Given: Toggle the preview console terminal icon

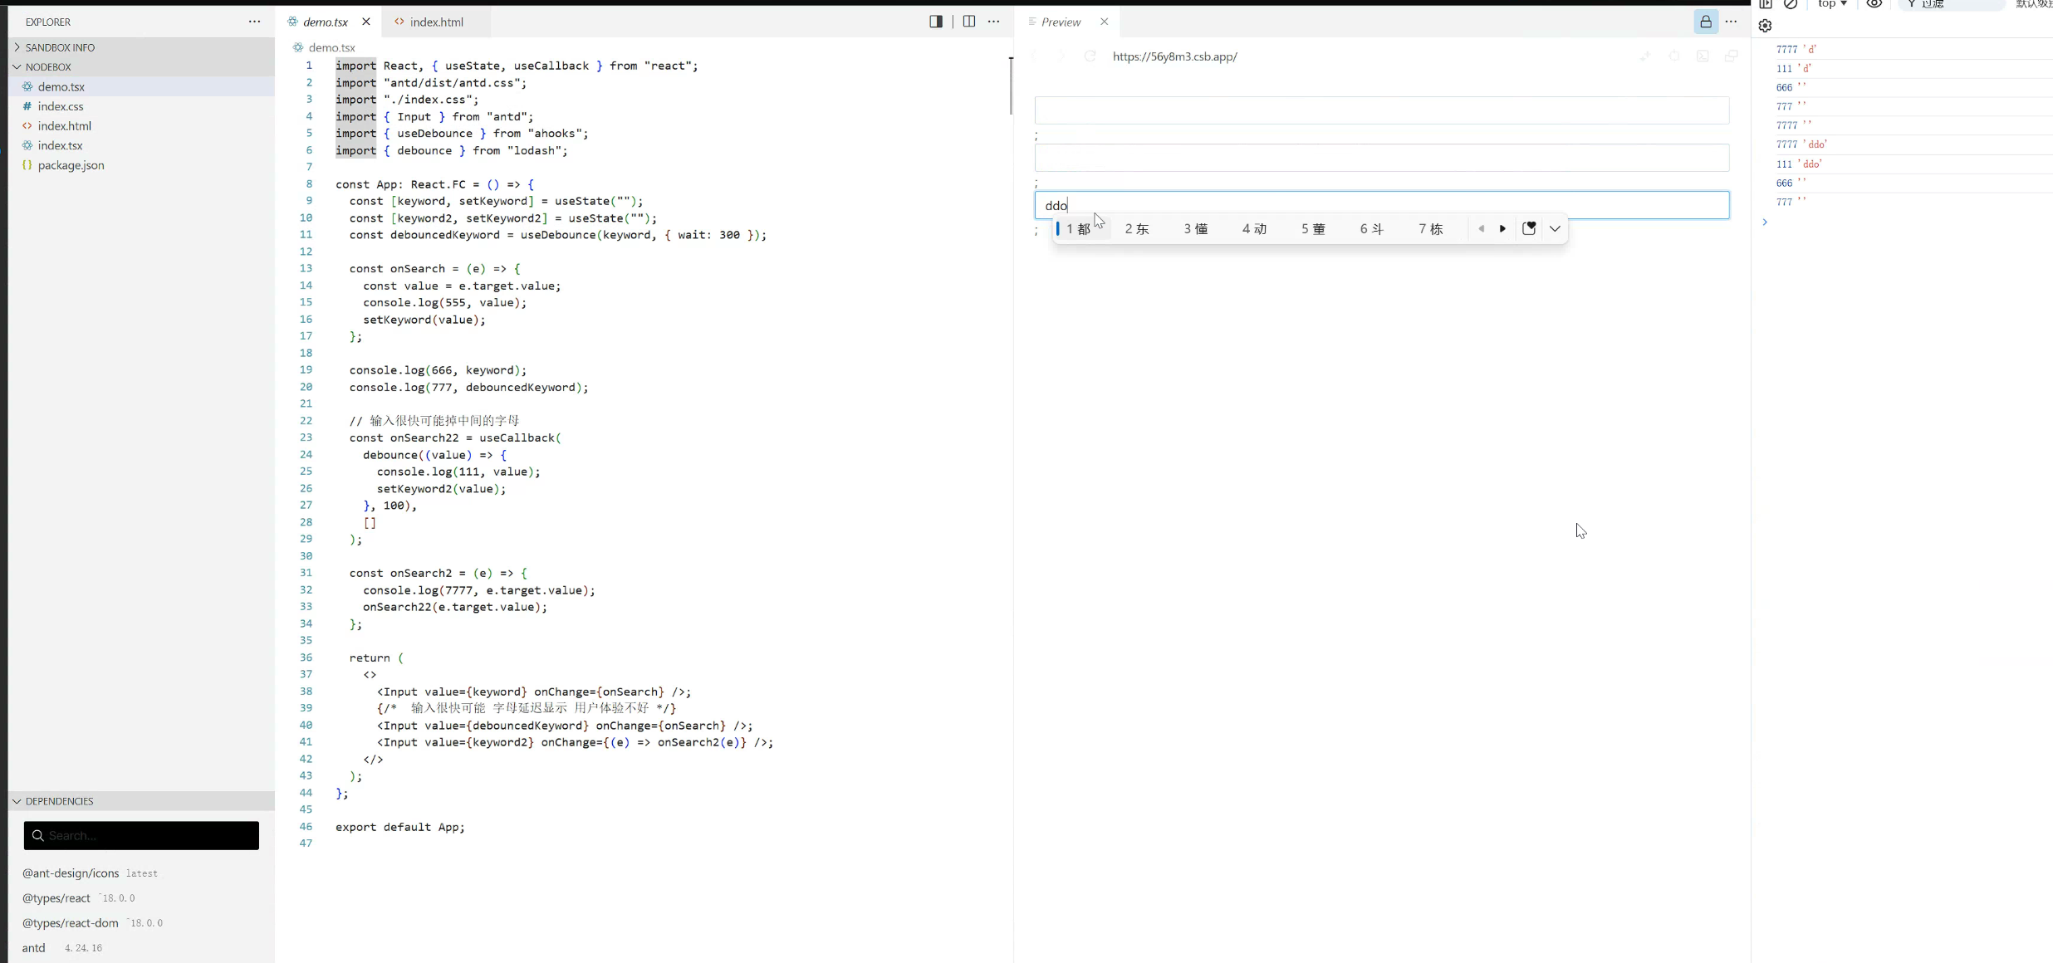Looking at the screenshot, I should [x=1703, y=56].
